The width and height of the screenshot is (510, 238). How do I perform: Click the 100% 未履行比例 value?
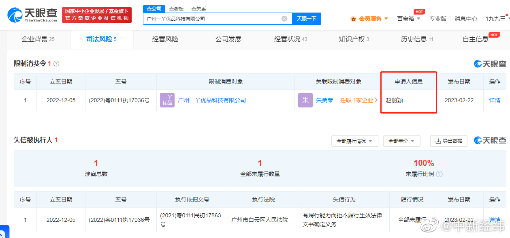point(424,163)
